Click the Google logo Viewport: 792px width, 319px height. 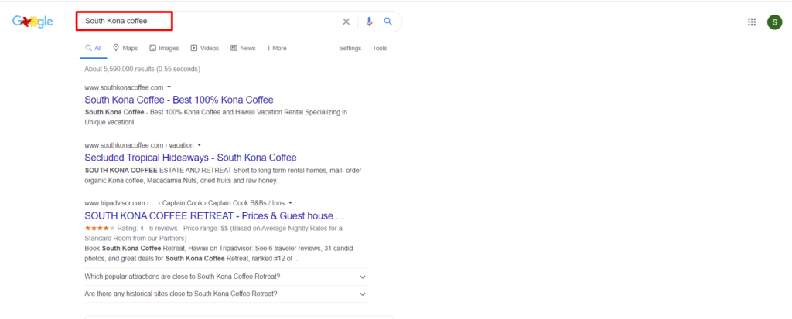coord(32,22)
